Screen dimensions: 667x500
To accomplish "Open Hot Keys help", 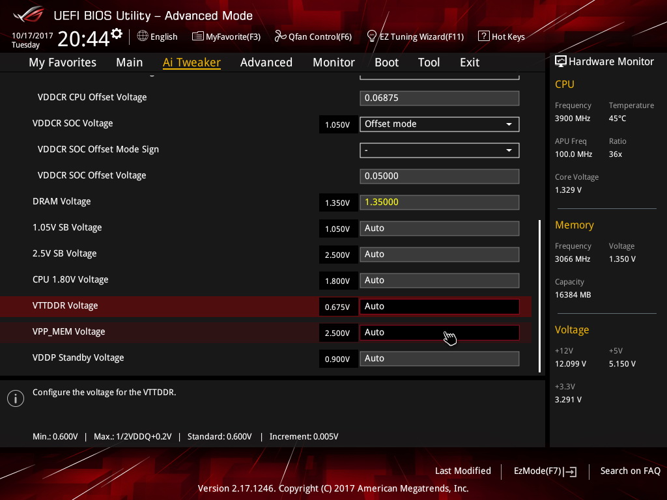I will pos(502,36).
